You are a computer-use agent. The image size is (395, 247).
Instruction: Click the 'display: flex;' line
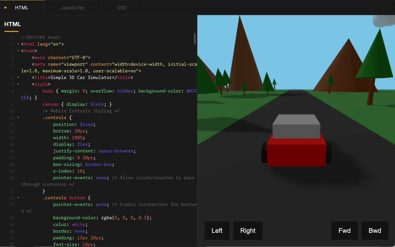(72, 144)
